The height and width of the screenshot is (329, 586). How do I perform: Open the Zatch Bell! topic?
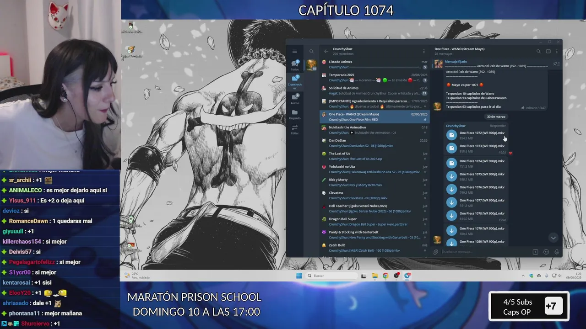tap(375, 248)
